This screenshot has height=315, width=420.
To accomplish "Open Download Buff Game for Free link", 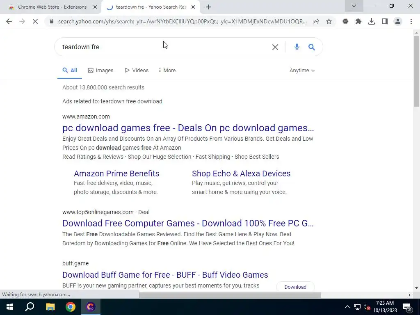I will coord(165,275).
